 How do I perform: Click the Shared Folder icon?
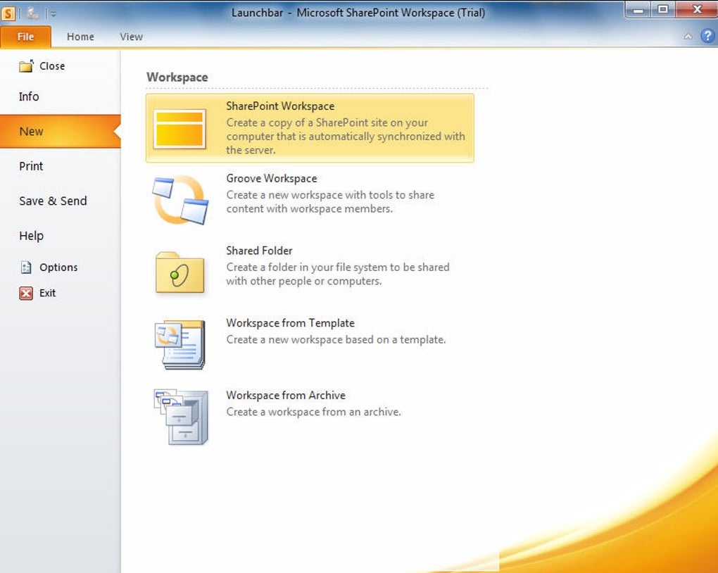click(x=179, y=272)
